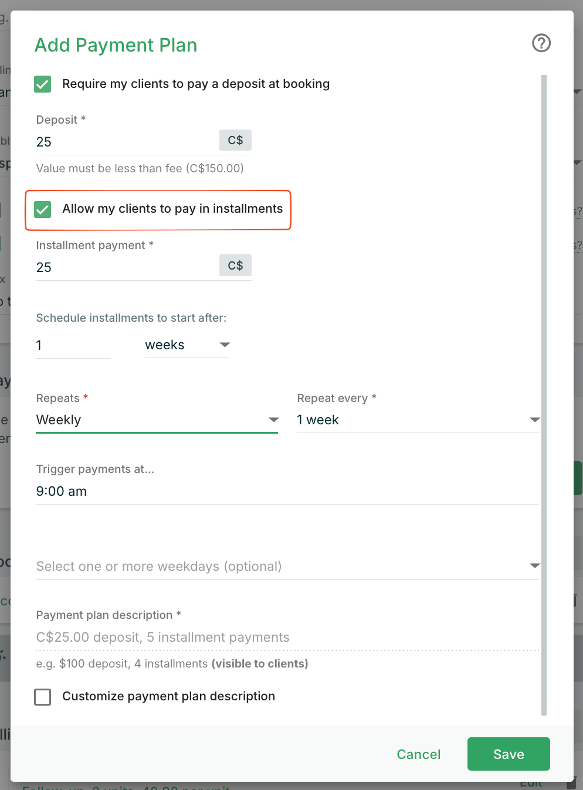Image resolution: width=583 pixels, height=790 pixels.
Task: Click the C$ badge beside Installment payment
Action: (x=235, y=265)
